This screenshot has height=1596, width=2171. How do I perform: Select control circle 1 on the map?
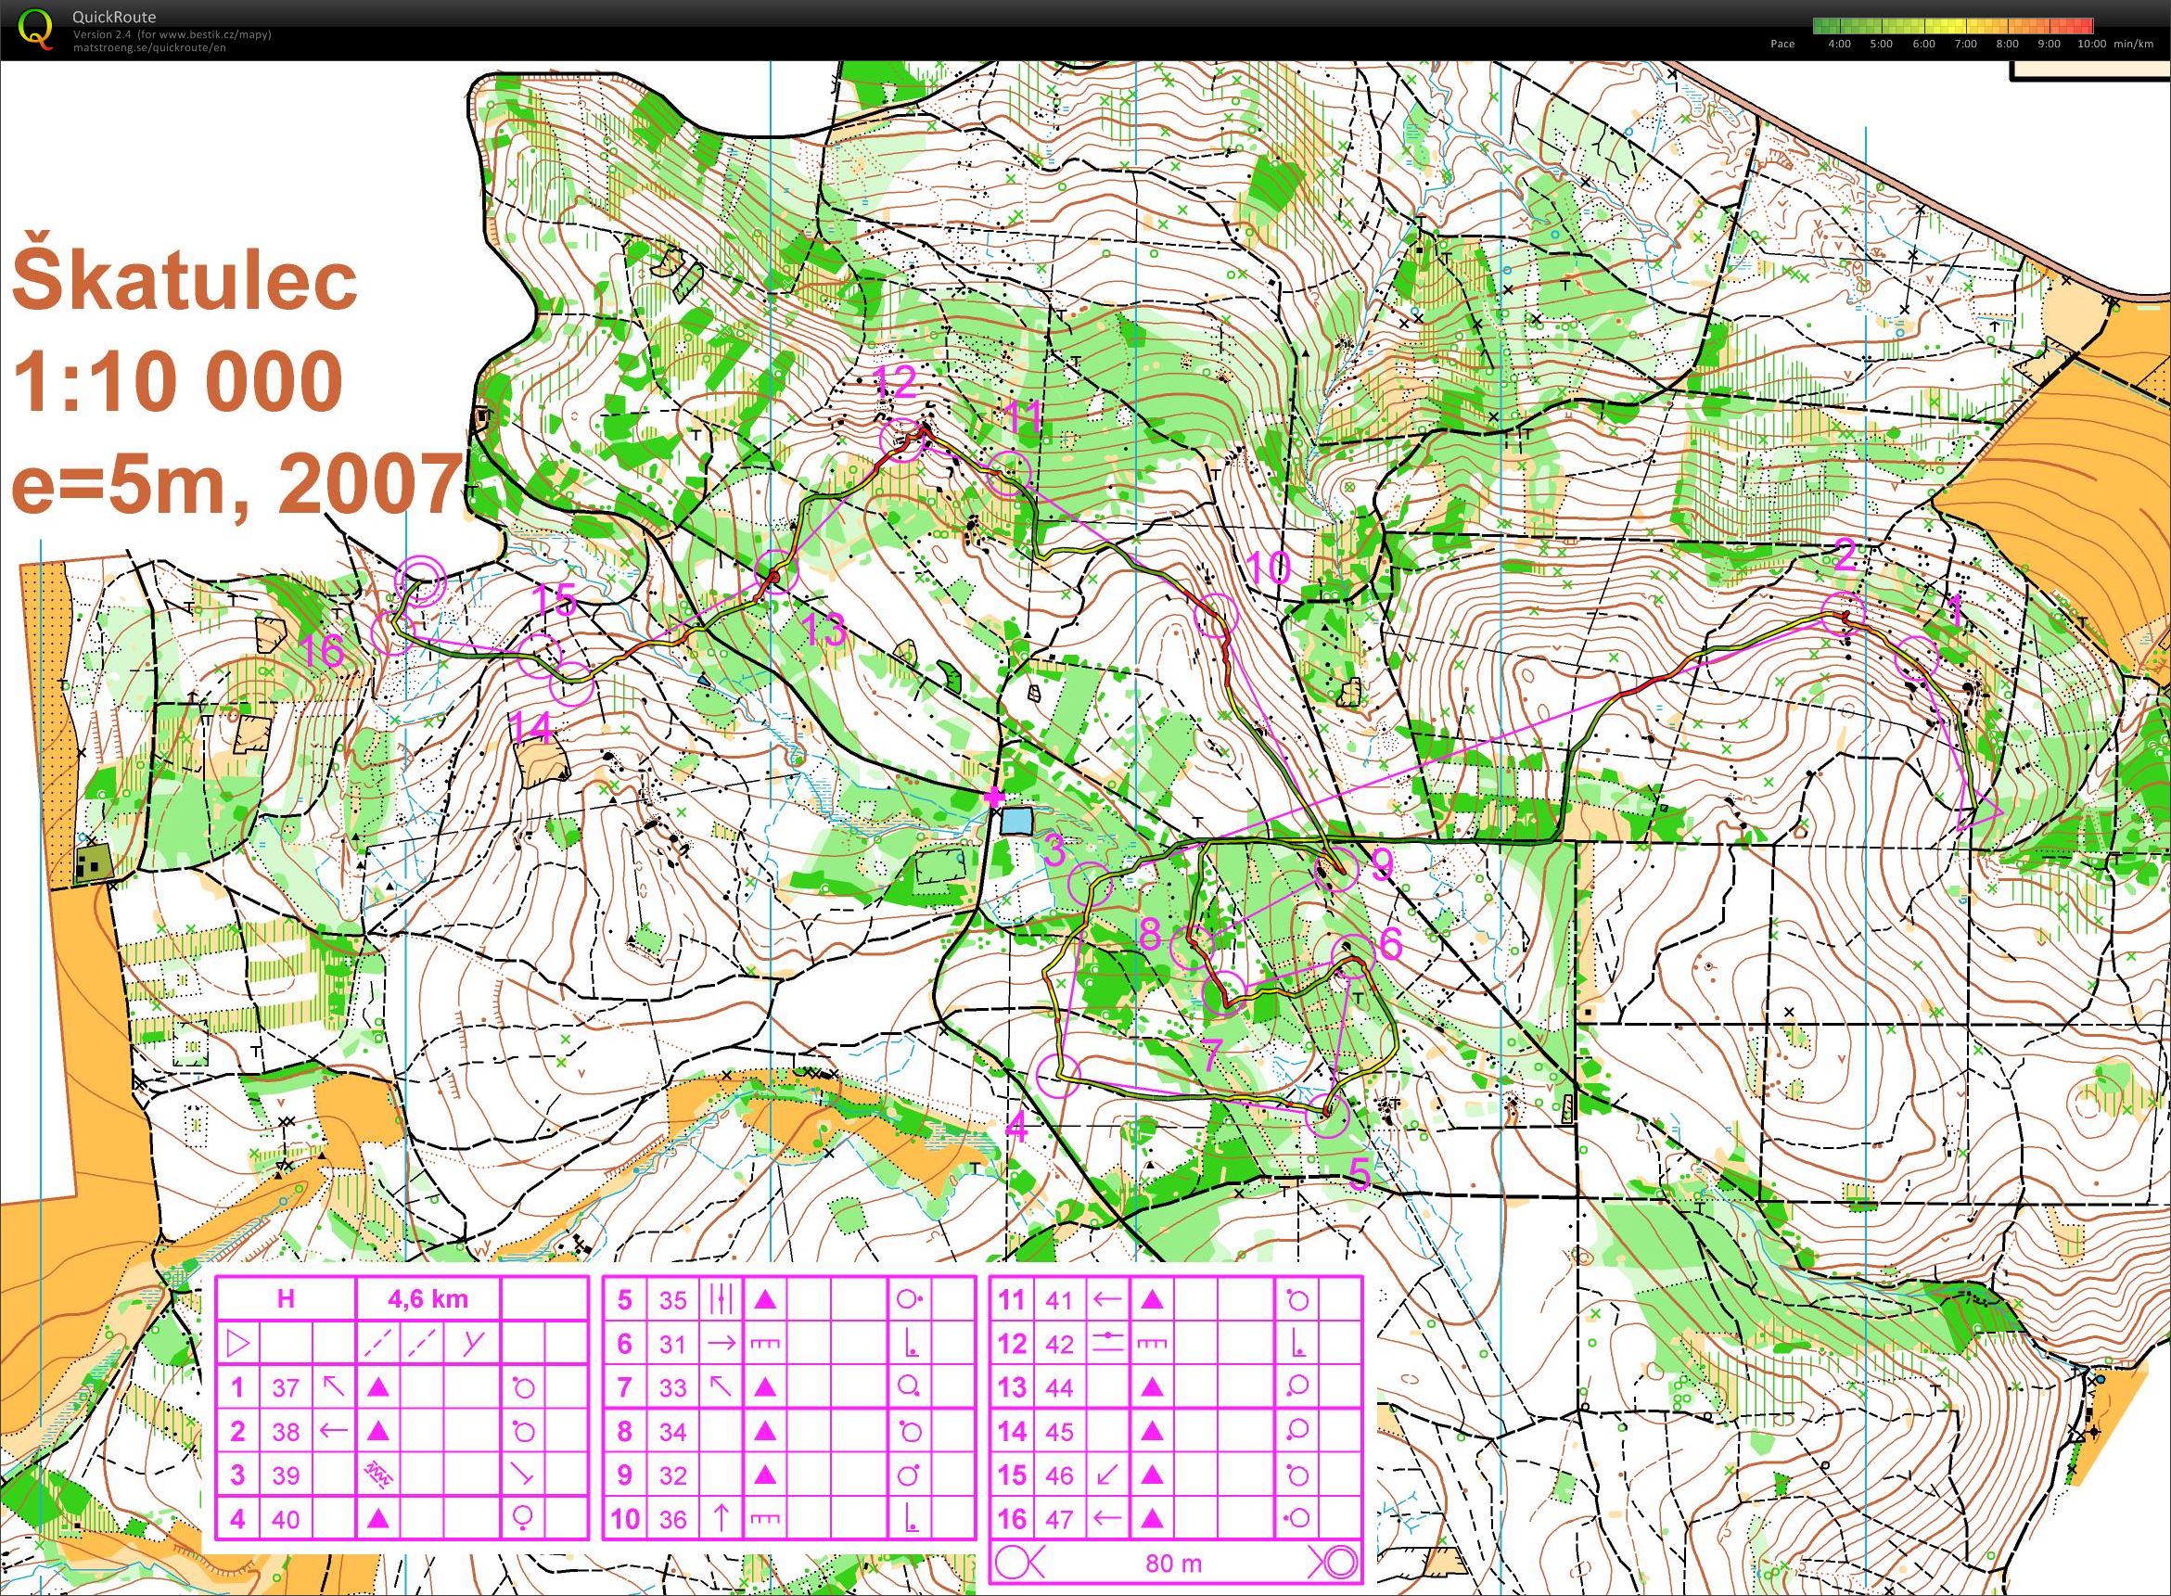point(1918,658)
